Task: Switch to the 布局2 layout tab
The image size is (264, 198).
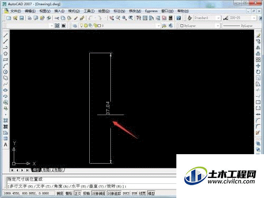Action: 59,170
